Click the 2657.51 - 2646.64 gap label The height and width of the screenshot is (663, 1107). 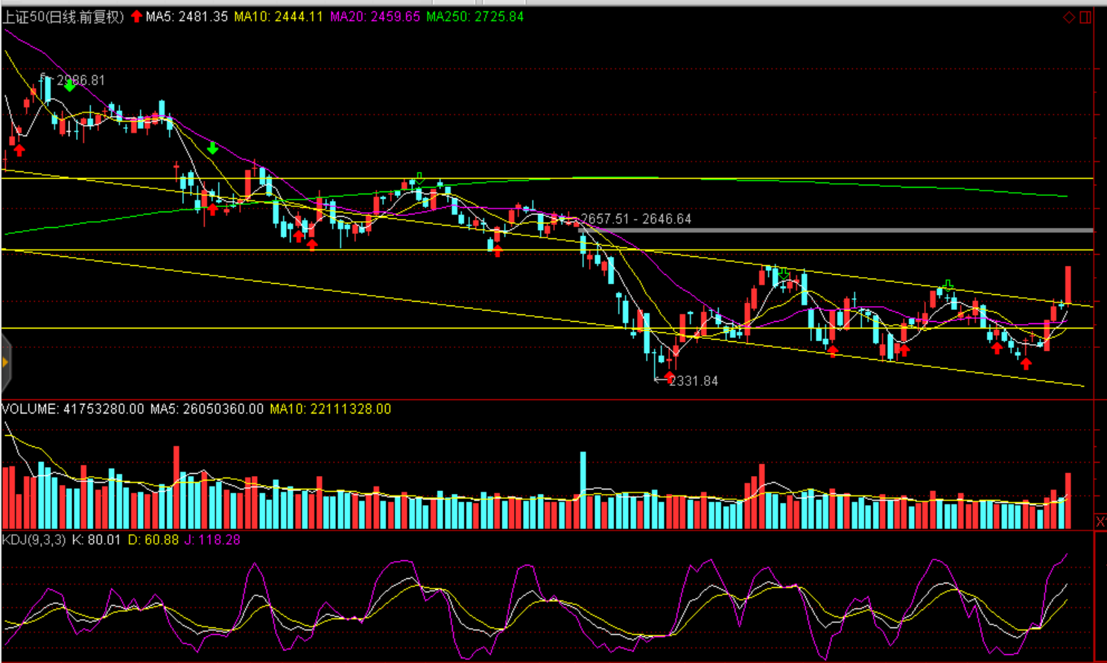635,219
